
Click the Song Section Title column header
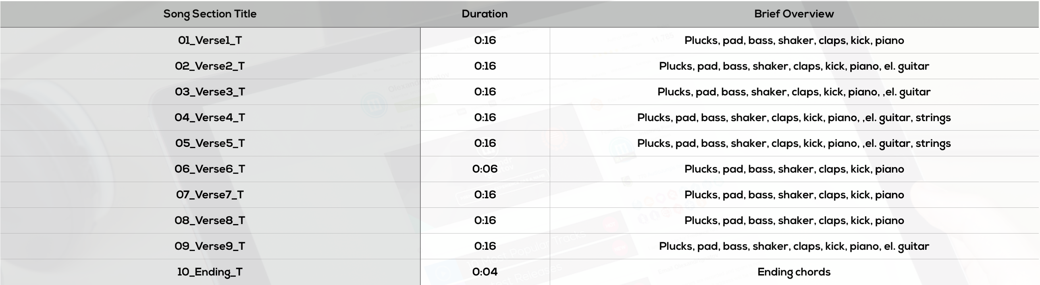pos(210,14)
